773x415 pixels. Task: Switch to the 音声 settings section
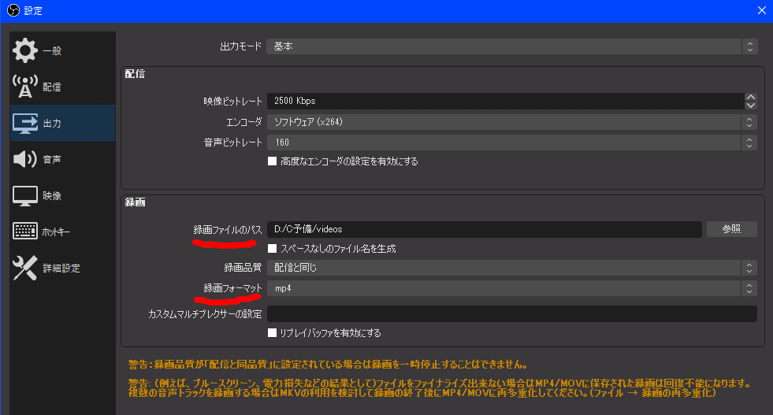pyautogui.click(x=62, y=159)
